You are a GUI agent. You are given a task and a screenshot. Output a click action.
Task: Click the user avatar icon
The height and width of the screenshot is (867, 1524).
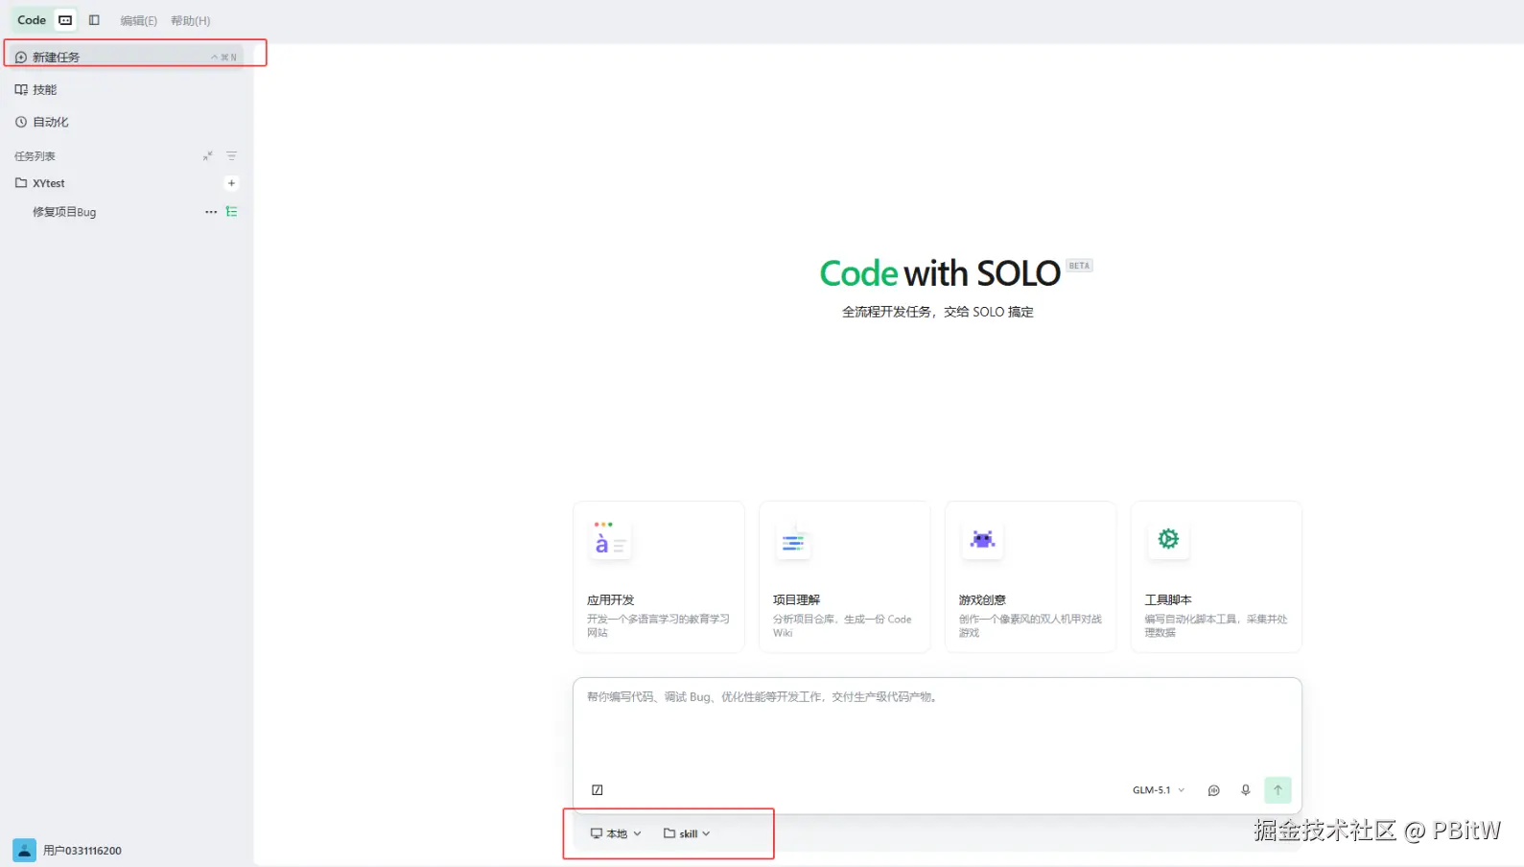24,851
